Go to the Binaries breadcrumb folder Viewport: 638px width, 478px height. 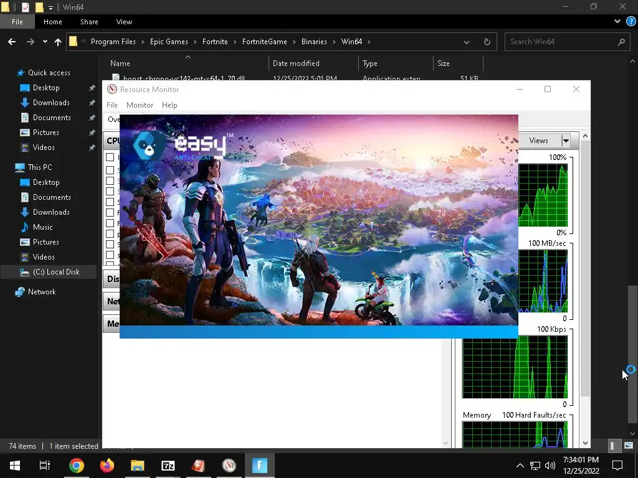coord(314,42)
